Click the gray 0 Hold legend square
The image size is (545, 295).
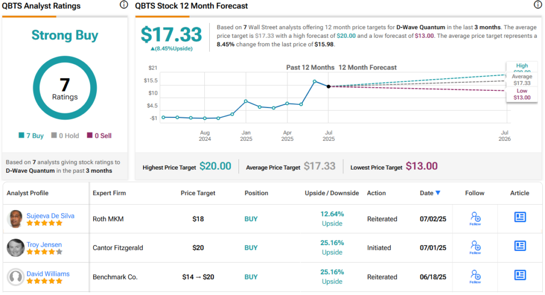point(54,136)
